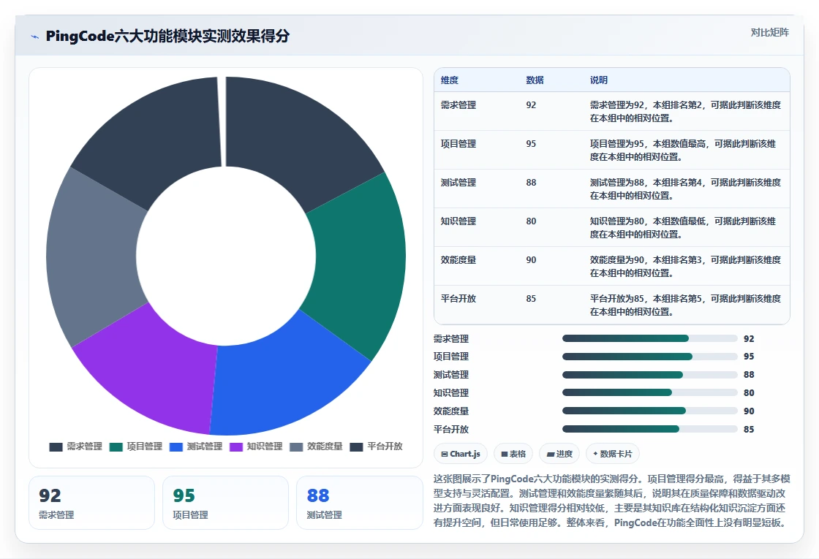Click the 平台开放 progress bar showing 85
Screen dimensions: 819x559
coord(649,429)
